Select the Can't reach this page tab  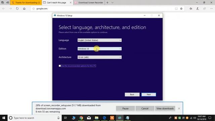pyautogui.click(x=56, y=3)
